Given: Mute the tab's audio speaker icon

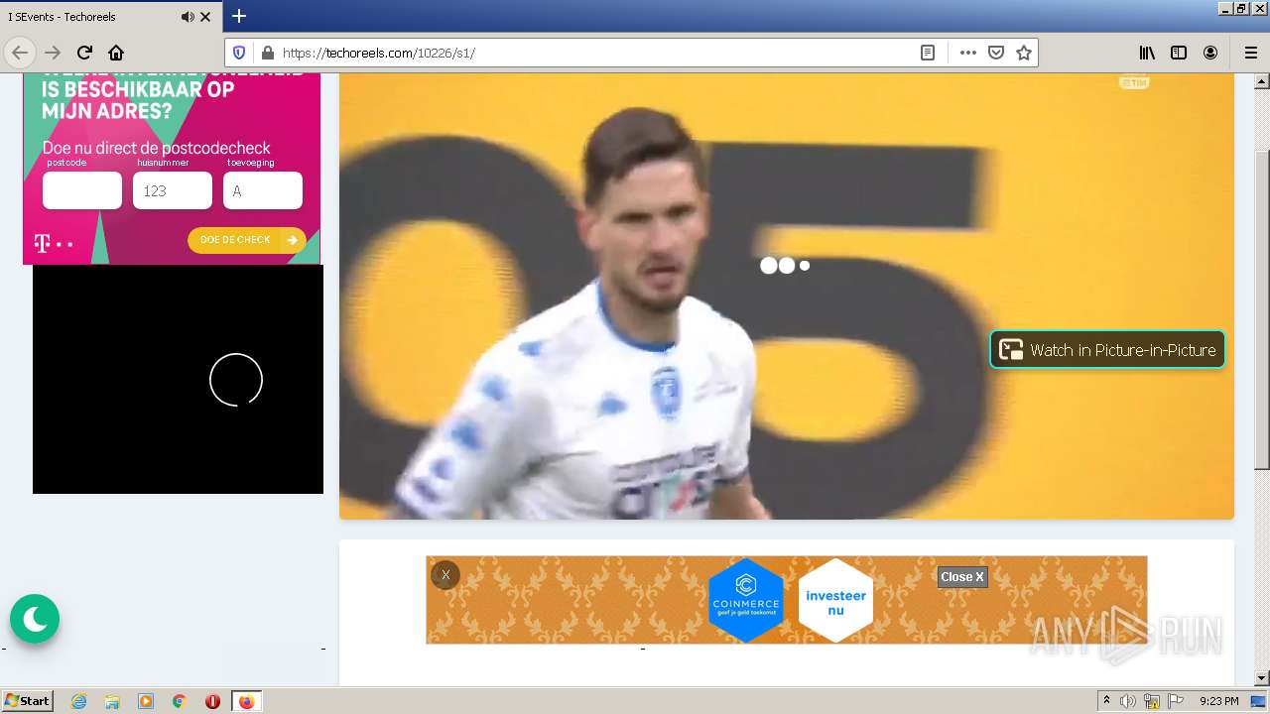Looking at the screenshot, I should coord(188,17).
